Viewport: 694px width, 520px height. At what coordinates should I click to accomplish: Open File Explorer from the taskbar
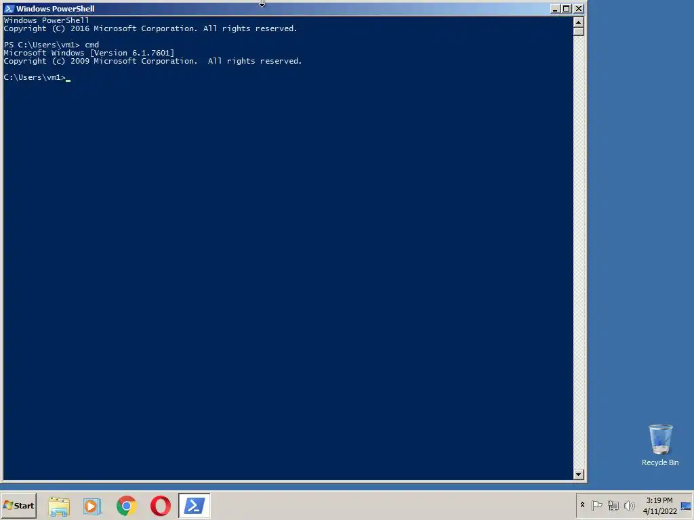[x=59, y=506]
